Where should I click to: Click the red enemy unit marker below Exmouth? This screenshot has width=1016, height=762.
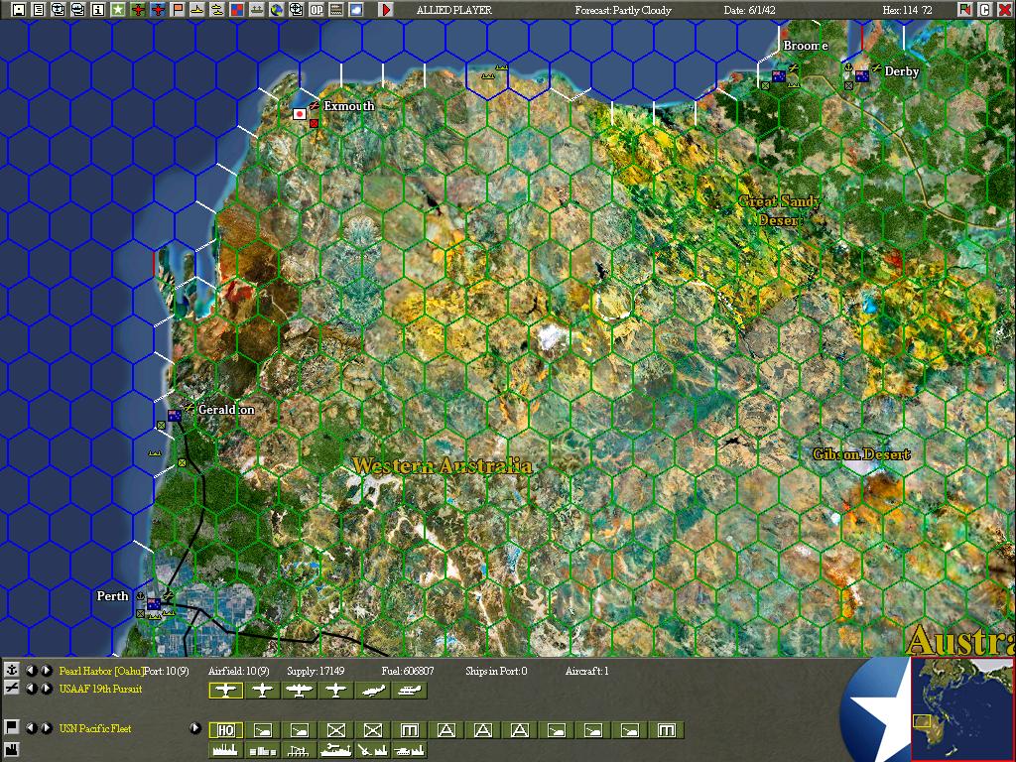pyautogui.click(x=315, y=123)
